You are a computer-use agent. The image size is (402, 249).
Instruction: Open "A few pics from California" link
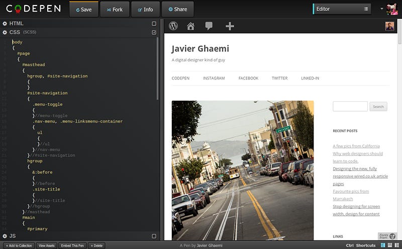(356, 146)
